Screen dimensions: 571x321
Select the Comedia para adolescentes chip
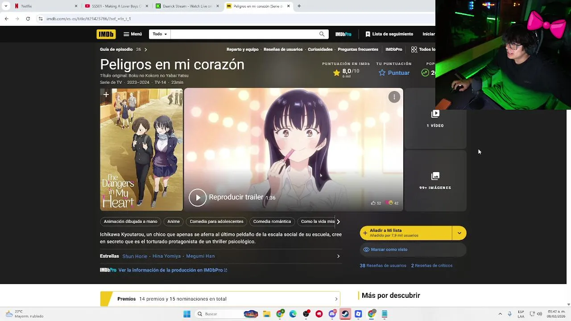tap(216, 222)
